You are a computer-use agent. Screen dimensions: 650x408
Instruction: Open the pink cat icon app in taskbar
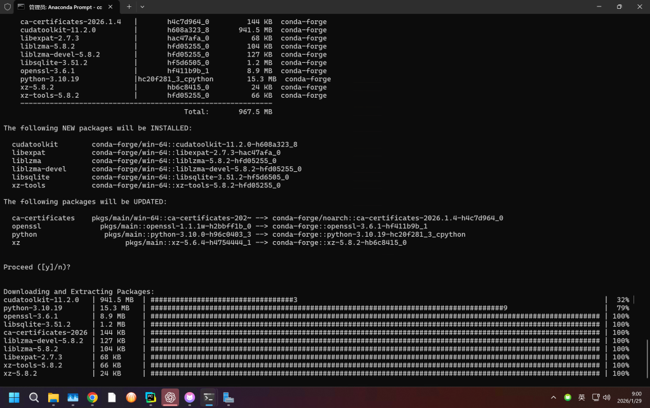[190, 398]
